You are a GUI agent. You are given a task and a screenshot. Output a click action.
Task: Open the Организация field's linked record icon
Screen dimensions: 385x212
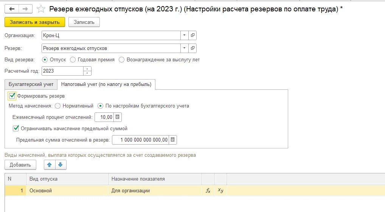[192, 35]
